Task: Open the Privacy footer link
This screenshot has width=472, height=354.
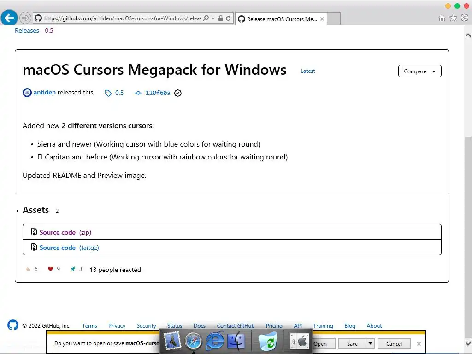Action: [117, 326]
